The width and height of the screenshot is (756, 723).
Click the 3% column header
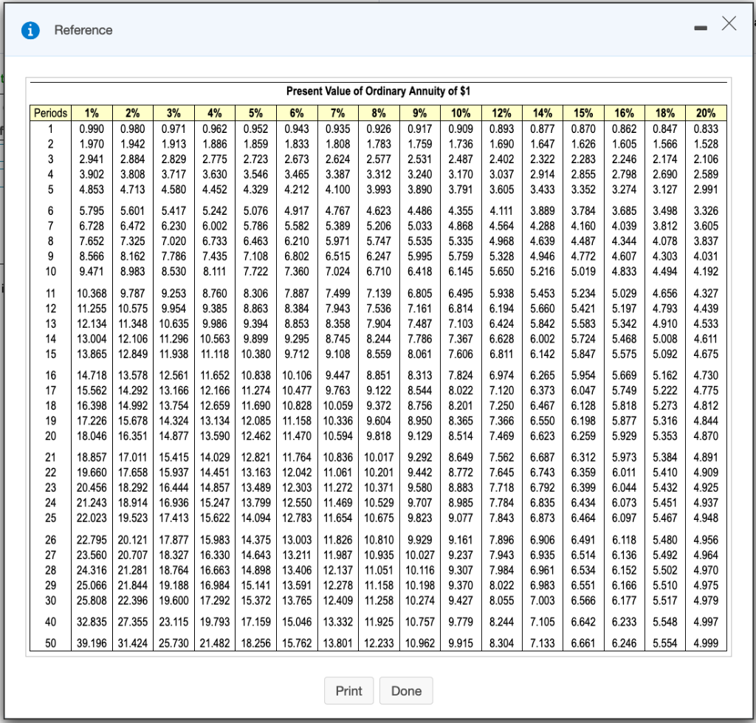tap(173, 113)
